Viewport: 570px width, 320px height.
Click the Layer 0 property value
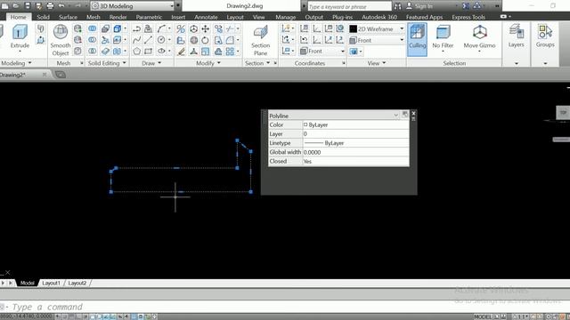[356, 134]
